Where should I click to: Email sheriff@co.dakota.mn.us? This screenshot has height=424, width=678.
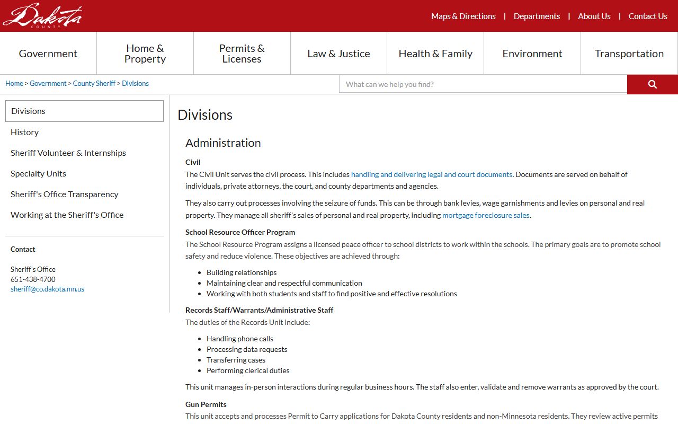point(47,289)
